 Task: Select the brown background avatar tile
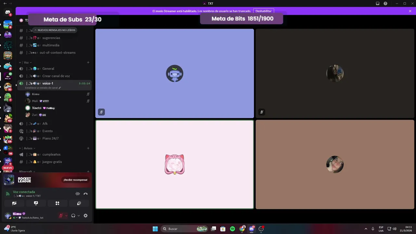tap(335, 164)
